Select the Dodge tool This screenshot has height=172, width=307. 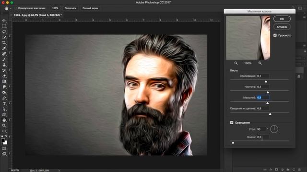tap(4, 92)
